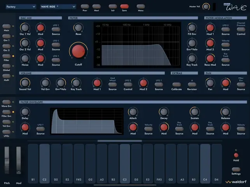The image size is (250, 187).
Task: Click the Delay knob in Filter Envelope
Action: pos(25,112)
